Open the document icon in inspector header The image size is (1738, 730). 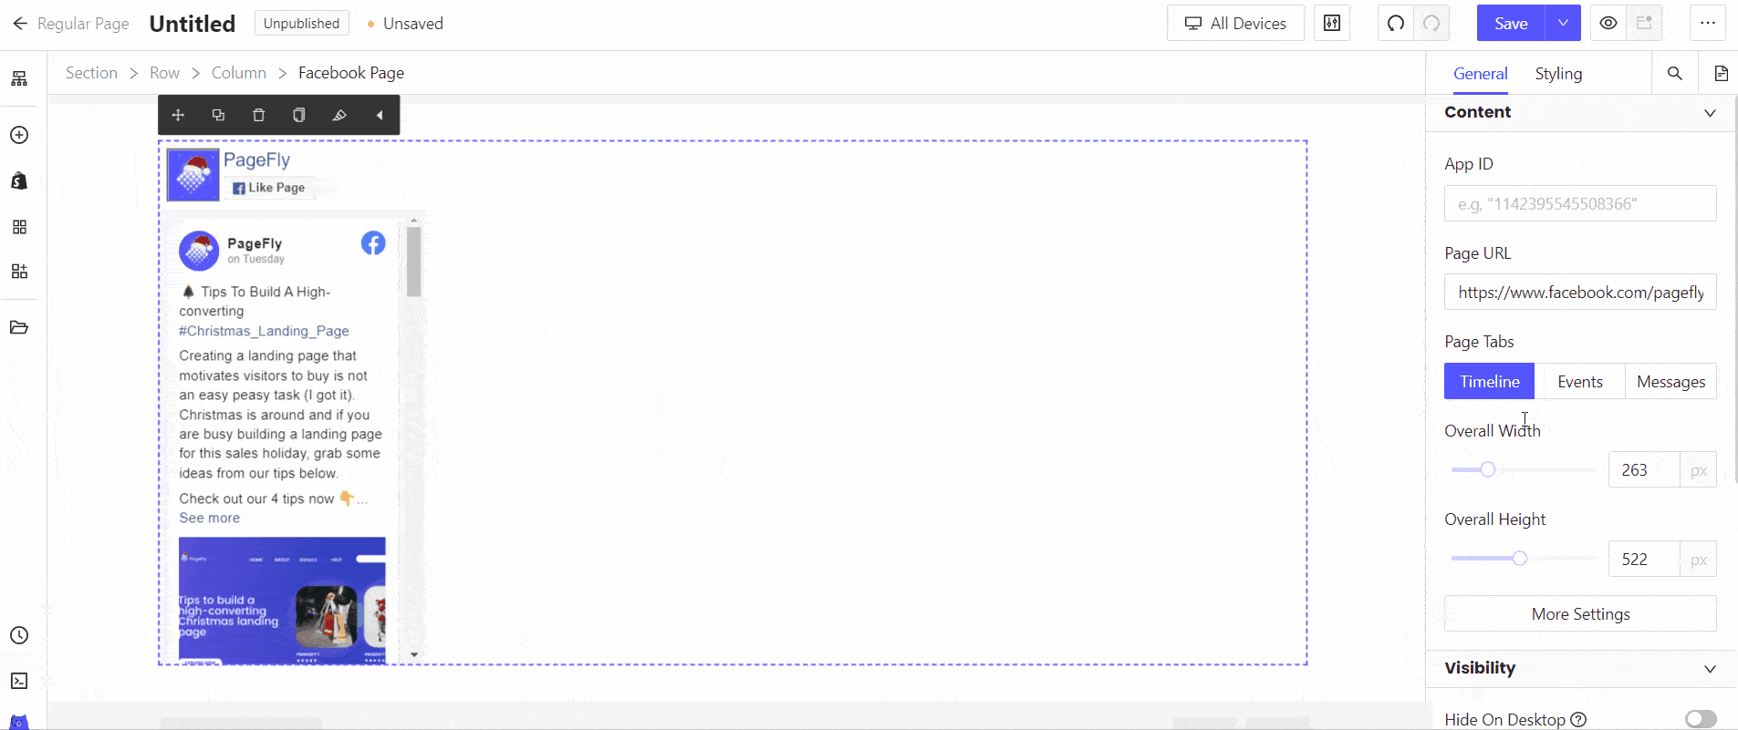coord(1721,73)
